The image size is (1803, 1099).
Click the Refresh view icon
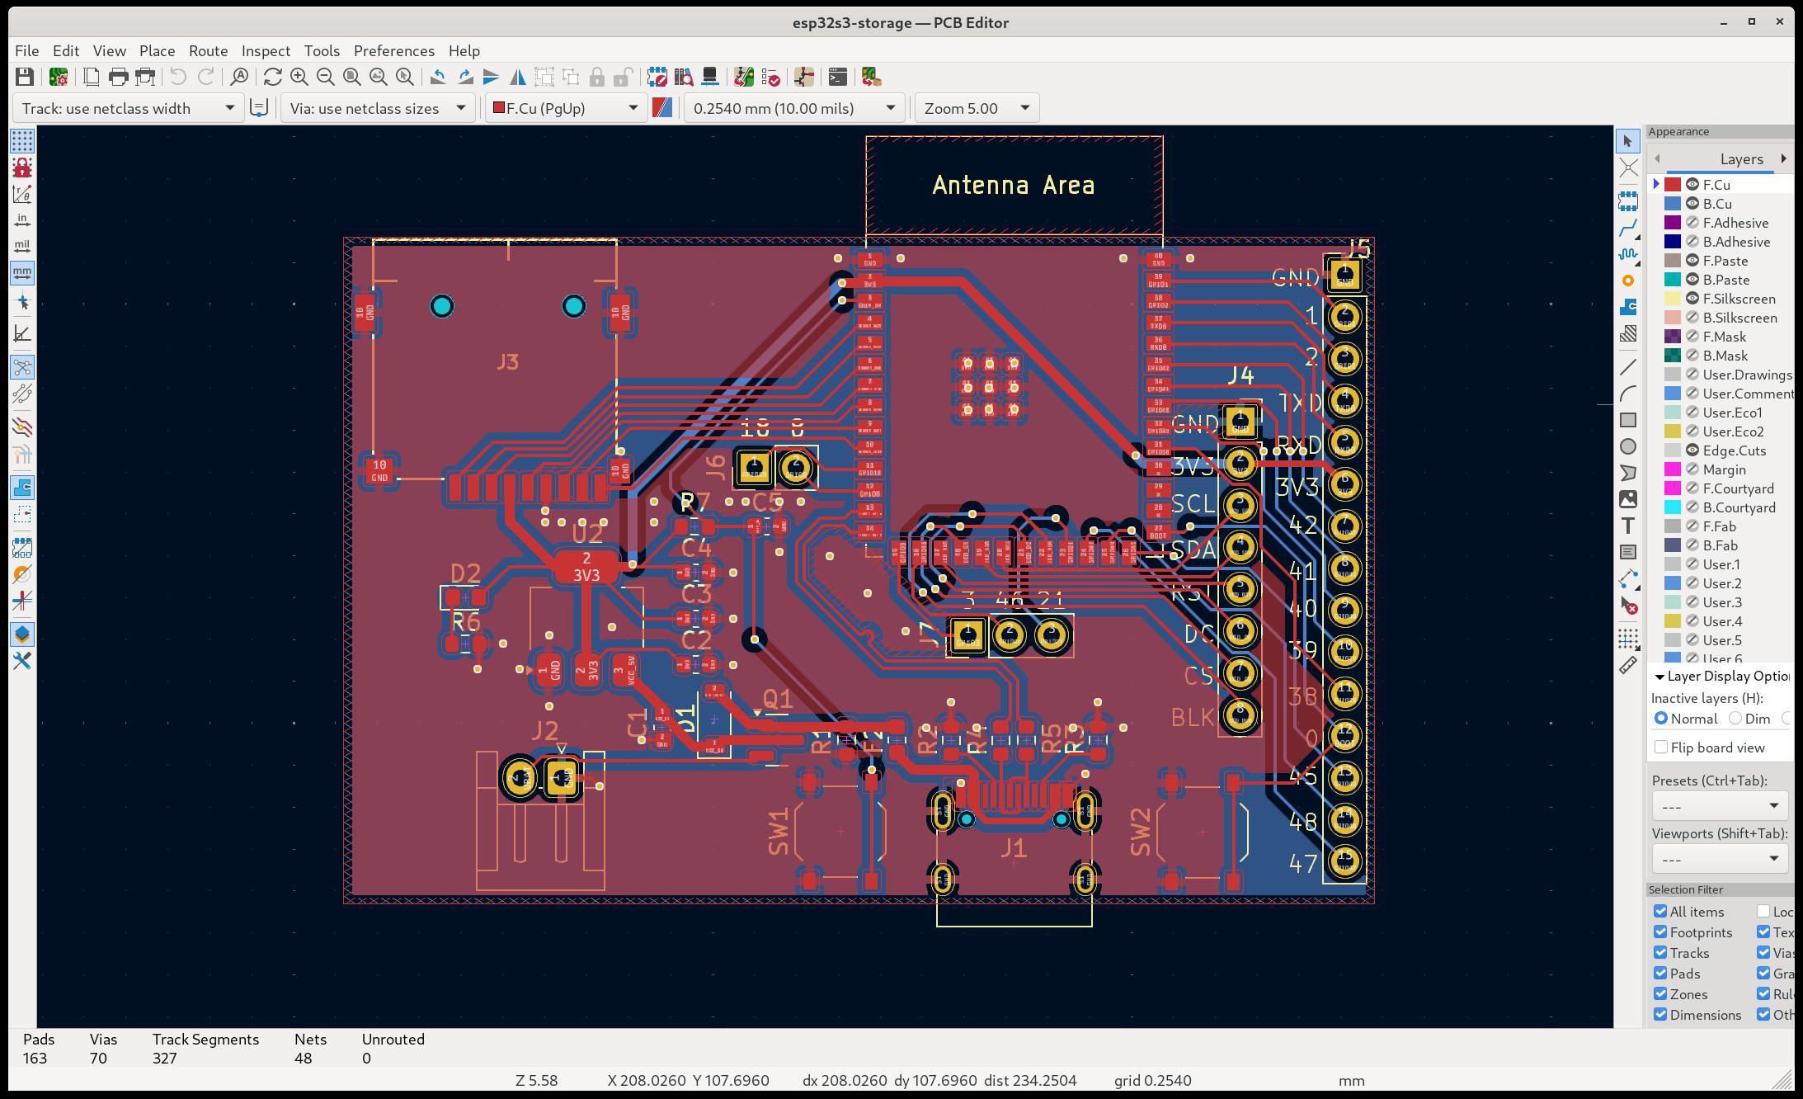tap(273, 78)
